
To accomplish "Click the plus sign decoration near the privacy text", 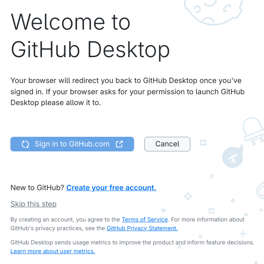I will (243, 234).
